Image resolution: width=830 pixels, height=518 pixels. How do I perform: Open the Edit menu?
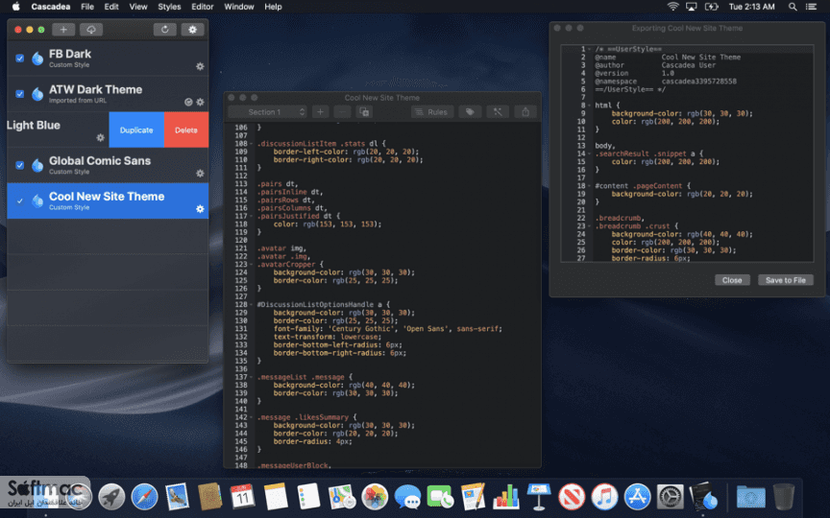(111, 7)
